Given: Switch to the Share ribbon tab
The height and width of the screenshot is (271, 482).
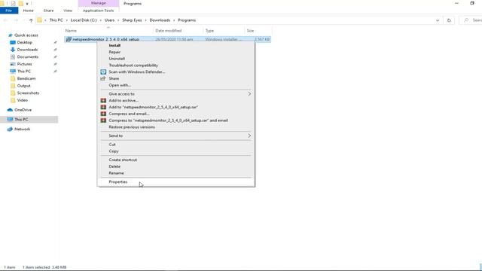Looking at the screenshot, I should [48, 11].
